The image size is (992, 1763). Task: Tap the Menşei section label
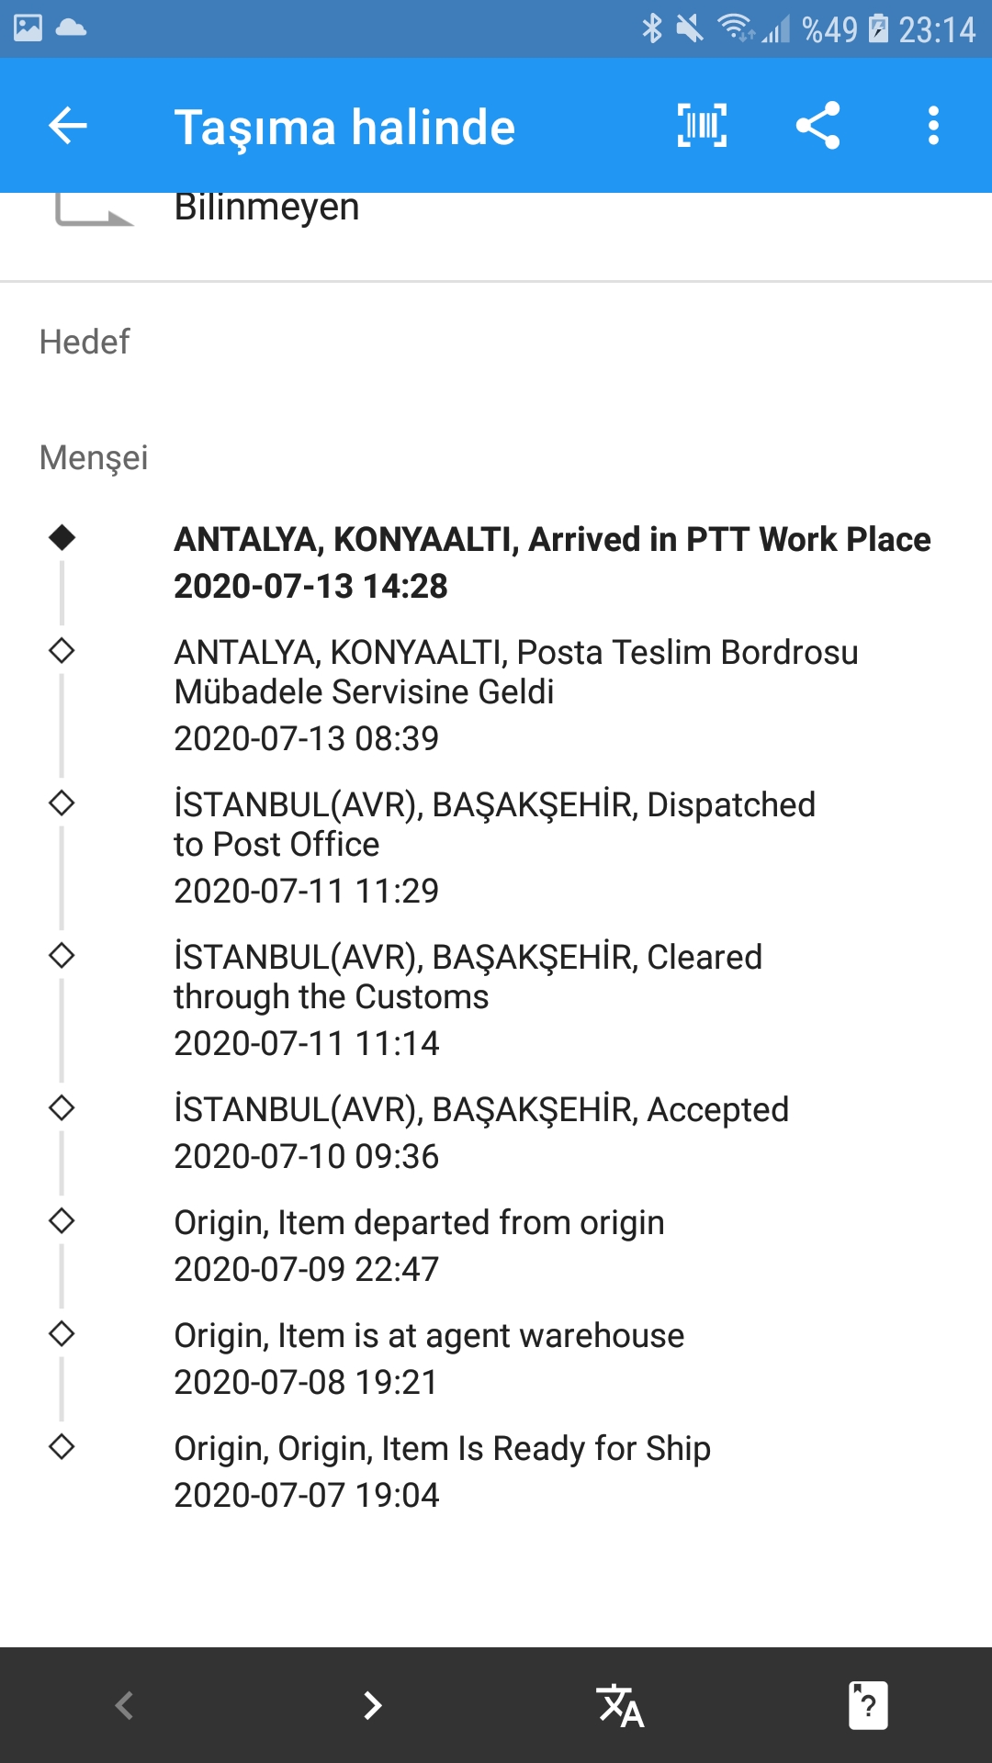pos(94,457)
